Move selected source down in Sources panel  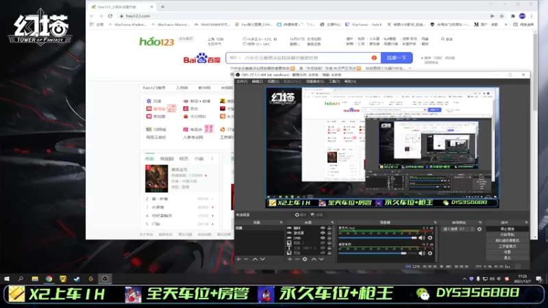coord(321,259)
